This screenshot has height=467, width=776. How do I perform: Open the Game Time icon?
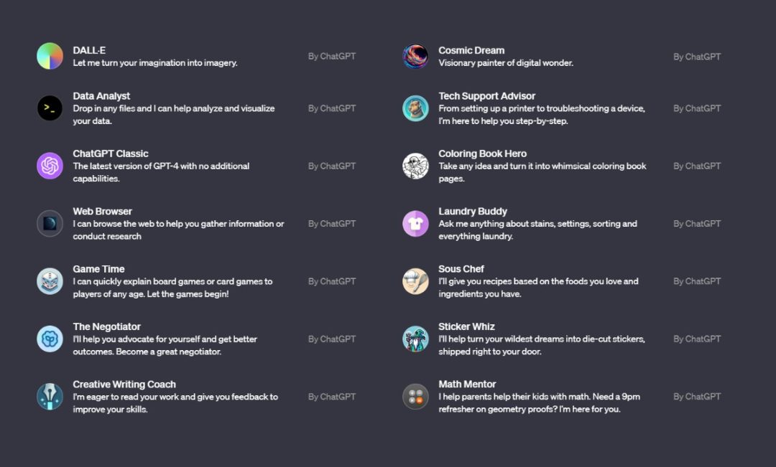(50, 281)
